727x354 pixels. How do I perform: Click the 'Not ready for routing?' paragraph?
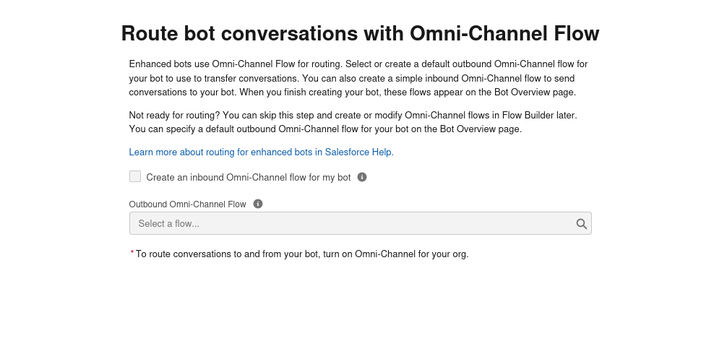[x=353, y=122]
